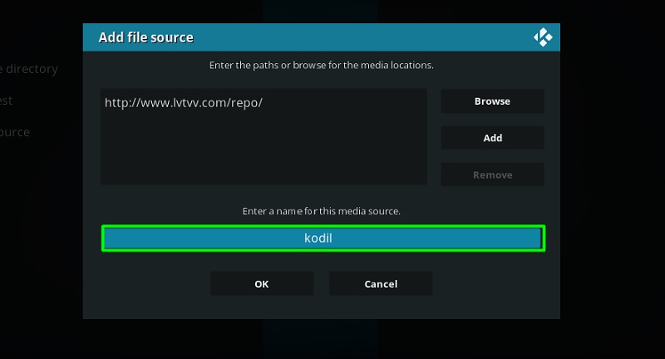Focus the media source name field 'kodil'

(x=323, y=239)
